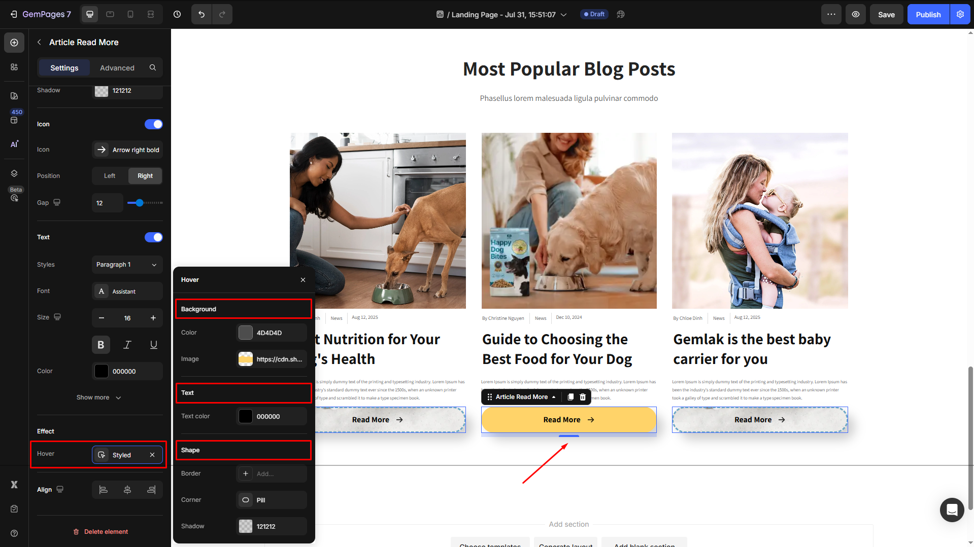Screen dimensions: 974x547
Task: Expand Show more text options
Action: click(x=99, y=397)
